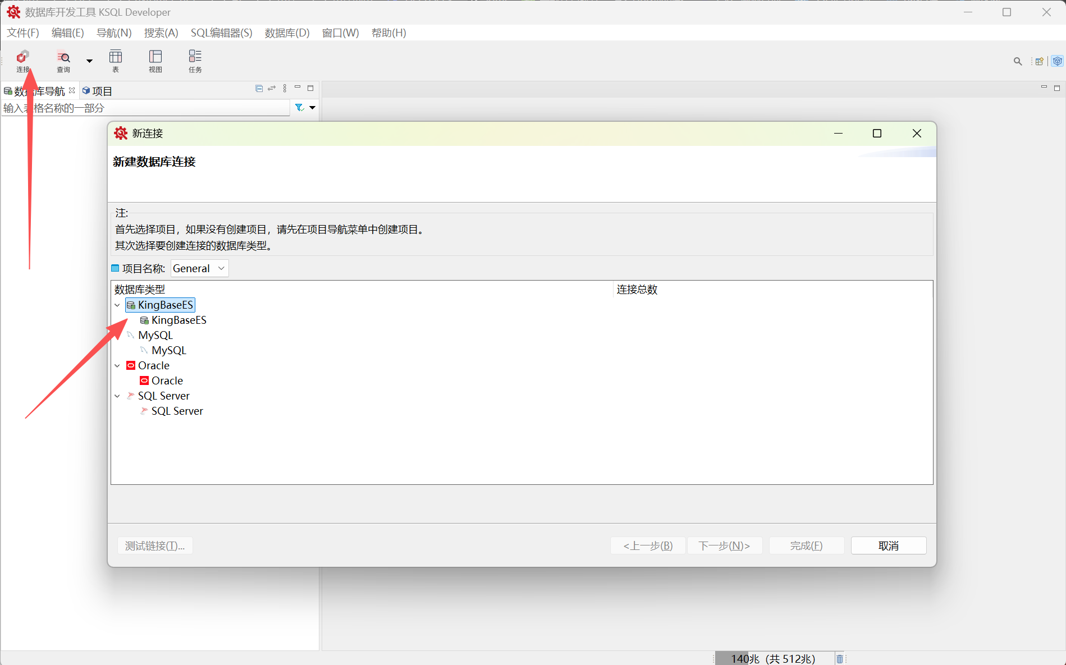The height and width of the screenshot is (665, 1066).
Task: Select the MySQL child driver entry
Action: tap(168, 350)
